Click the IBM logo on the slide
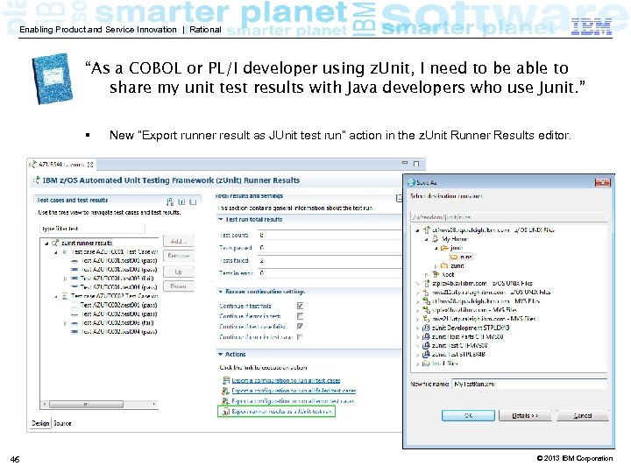The image size is (631, 473). pos(592,26)
